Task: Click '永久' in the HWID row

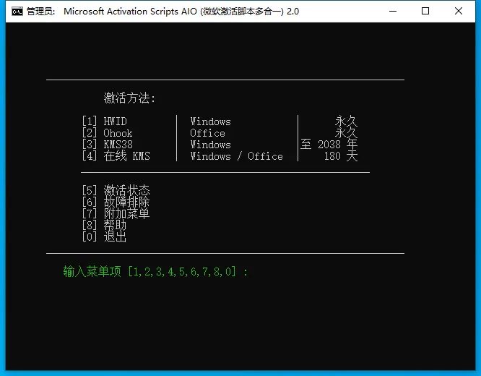Action: pyautogui.click(x=346, y=121)
